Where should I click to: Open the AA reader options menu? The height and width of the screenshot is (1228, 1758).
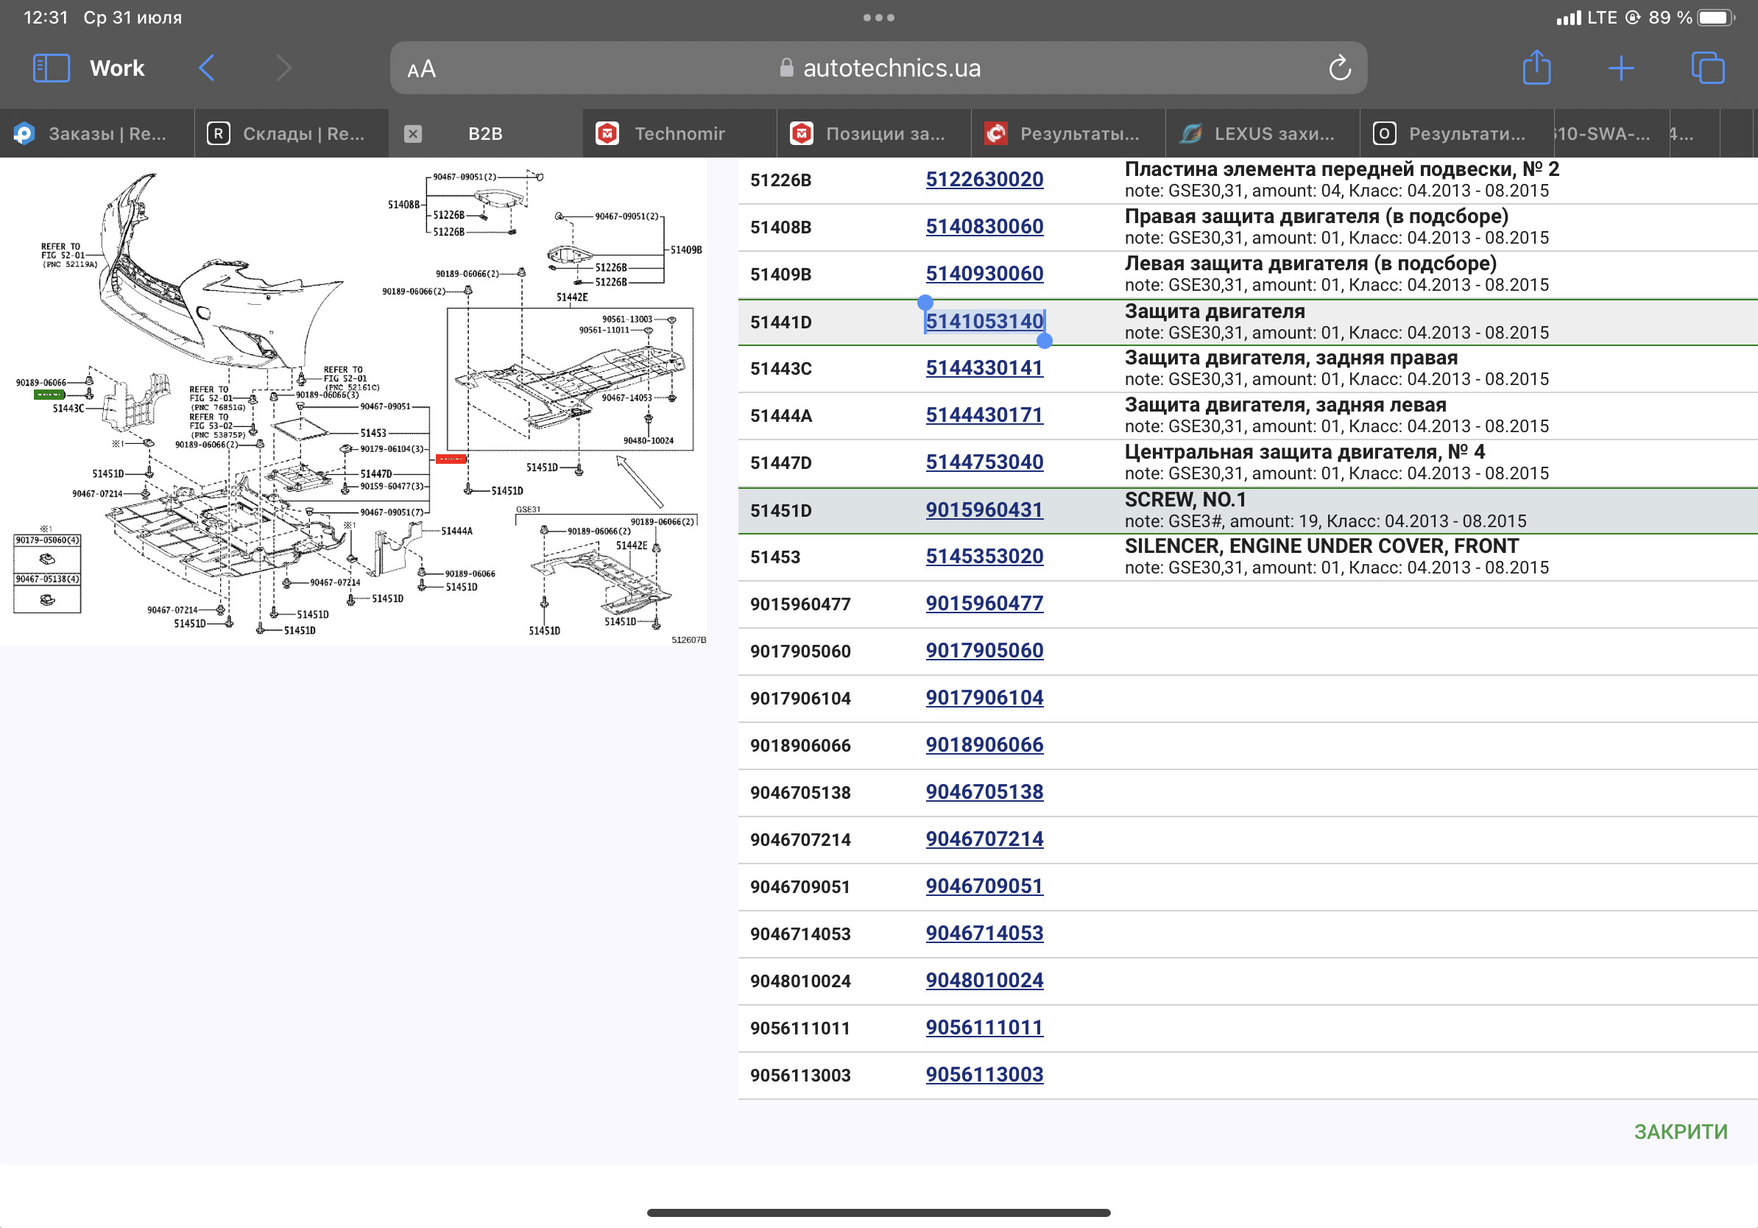(421, 69)
